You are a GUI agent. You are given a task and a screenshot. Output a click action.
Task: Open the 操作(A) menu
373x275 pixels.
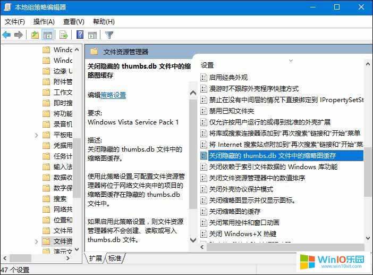(44, 22)
